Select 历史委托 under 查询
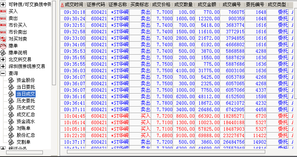Image resolution: width=297 pixels, height=157 pixels. (x=26, y=101)
